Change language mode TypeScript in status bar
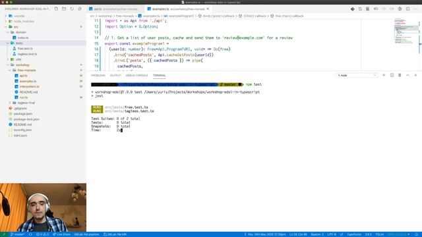The height and width of the screenshot is (237, 422). tap(354, 234)
